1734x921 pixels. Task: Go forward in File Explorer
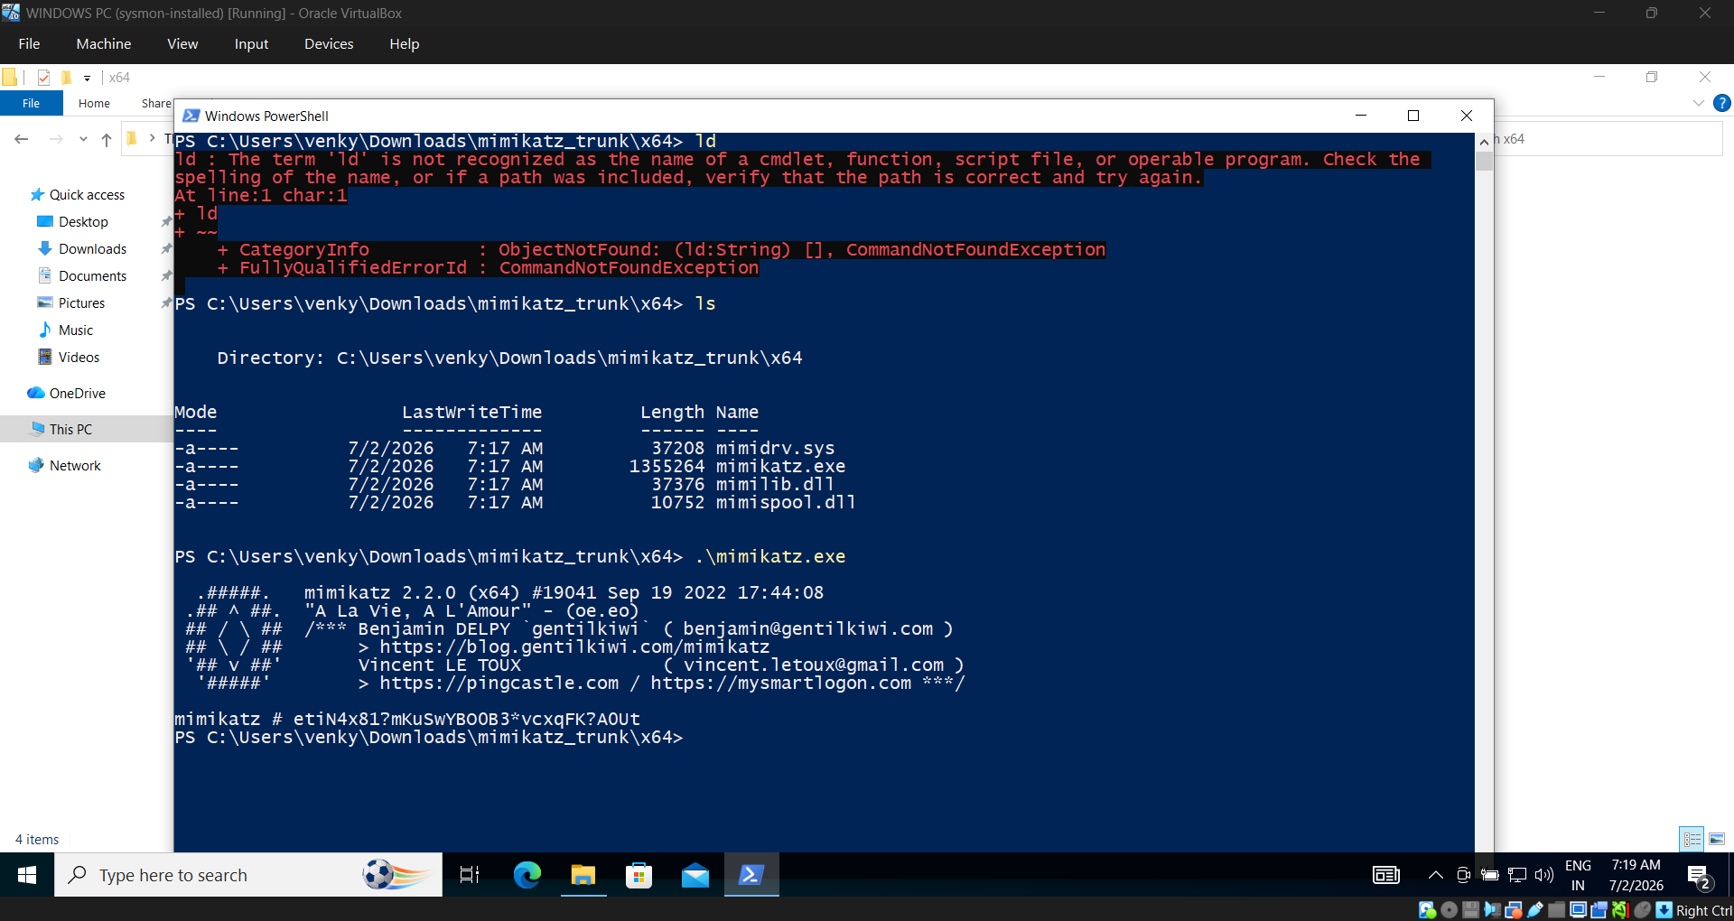56,139
